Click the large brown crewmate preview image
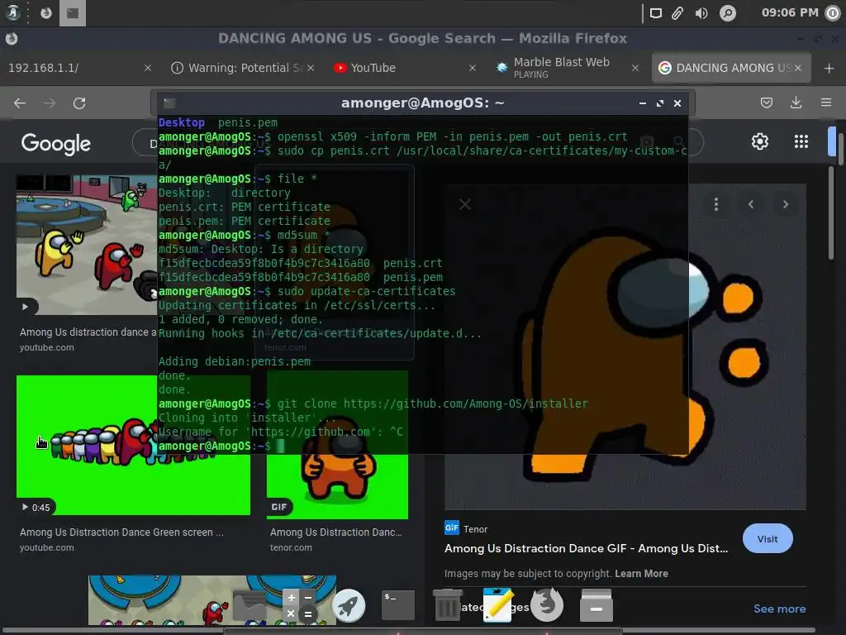This screenshot has width=846, height=635. (x=625, y=346)
